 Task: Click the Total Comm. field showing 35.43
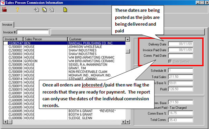[180, 120]
